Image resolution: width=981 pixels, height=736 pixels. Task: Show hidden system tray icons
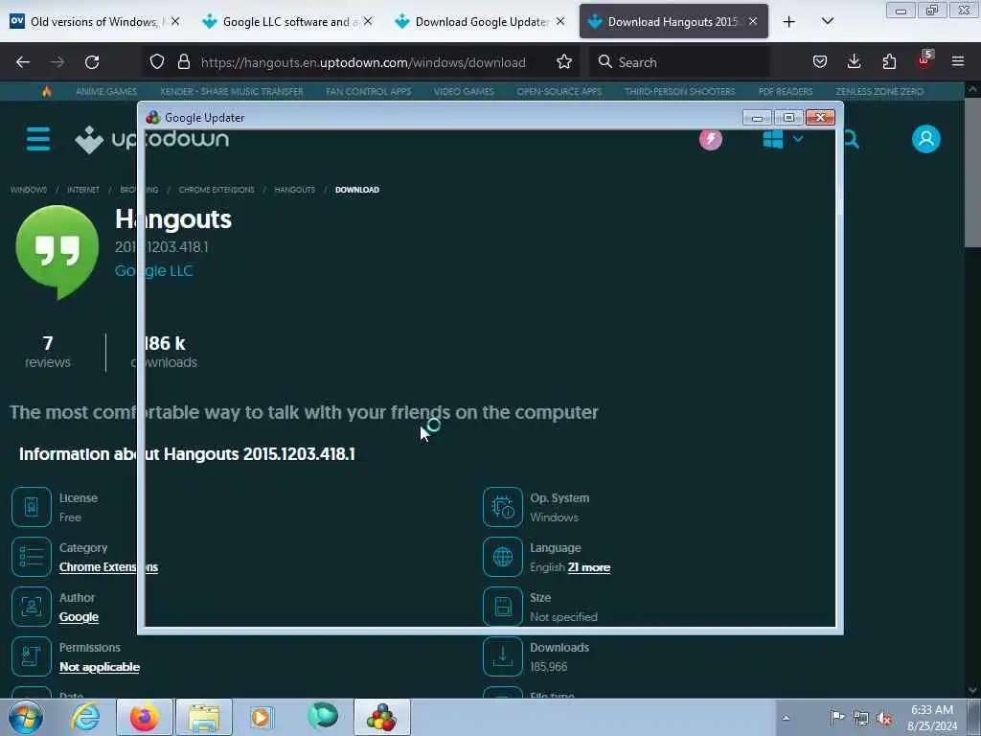coord(786,718)
